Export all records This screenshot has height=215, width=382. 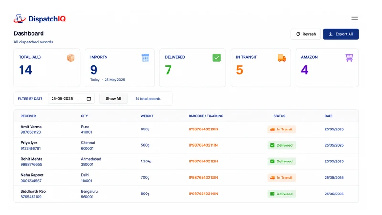coord(341,34)
